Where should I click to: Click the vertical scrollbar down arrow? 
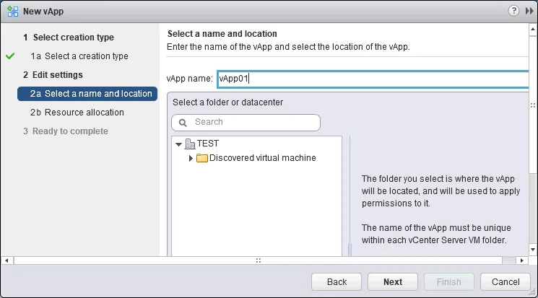[x=533, y=250]
